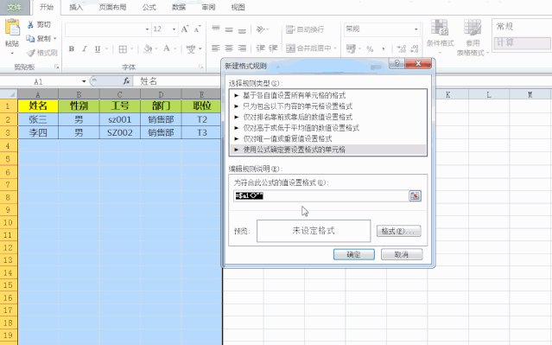Open Name Box dropdown arrow

tap(84, 81)
